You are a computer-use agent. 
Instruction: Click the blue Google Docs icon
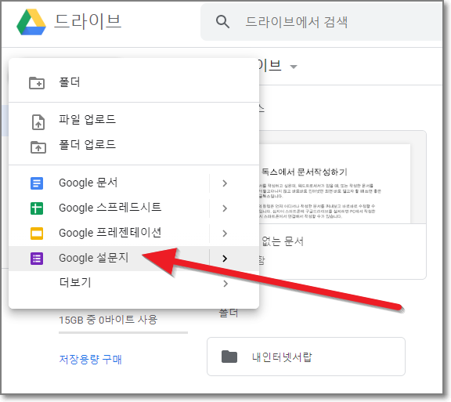point(37,183)
